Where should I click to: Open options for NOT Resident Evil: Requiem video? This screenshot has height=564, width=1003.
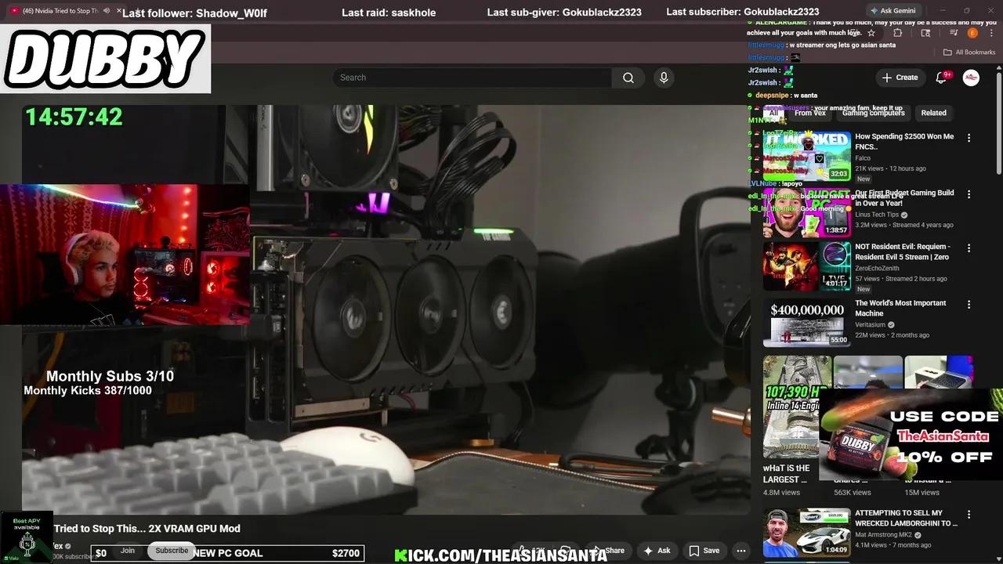point(969,248)
